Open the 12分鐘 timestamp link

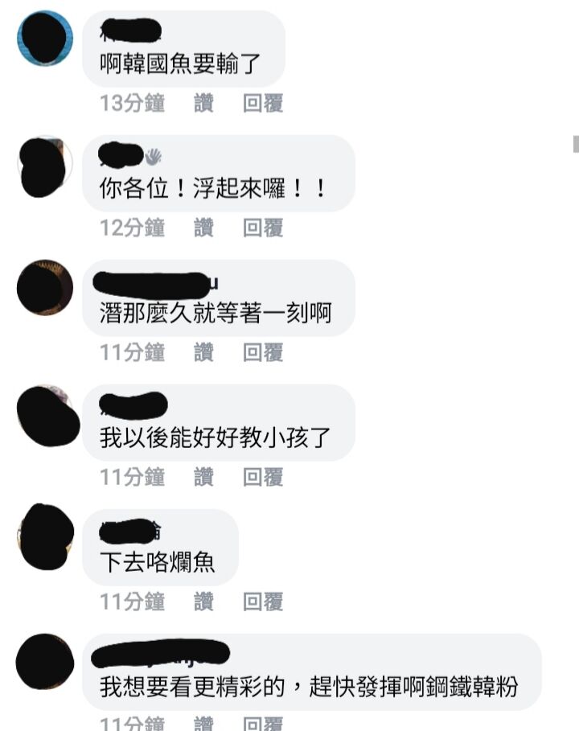click(x=133, y=228)
